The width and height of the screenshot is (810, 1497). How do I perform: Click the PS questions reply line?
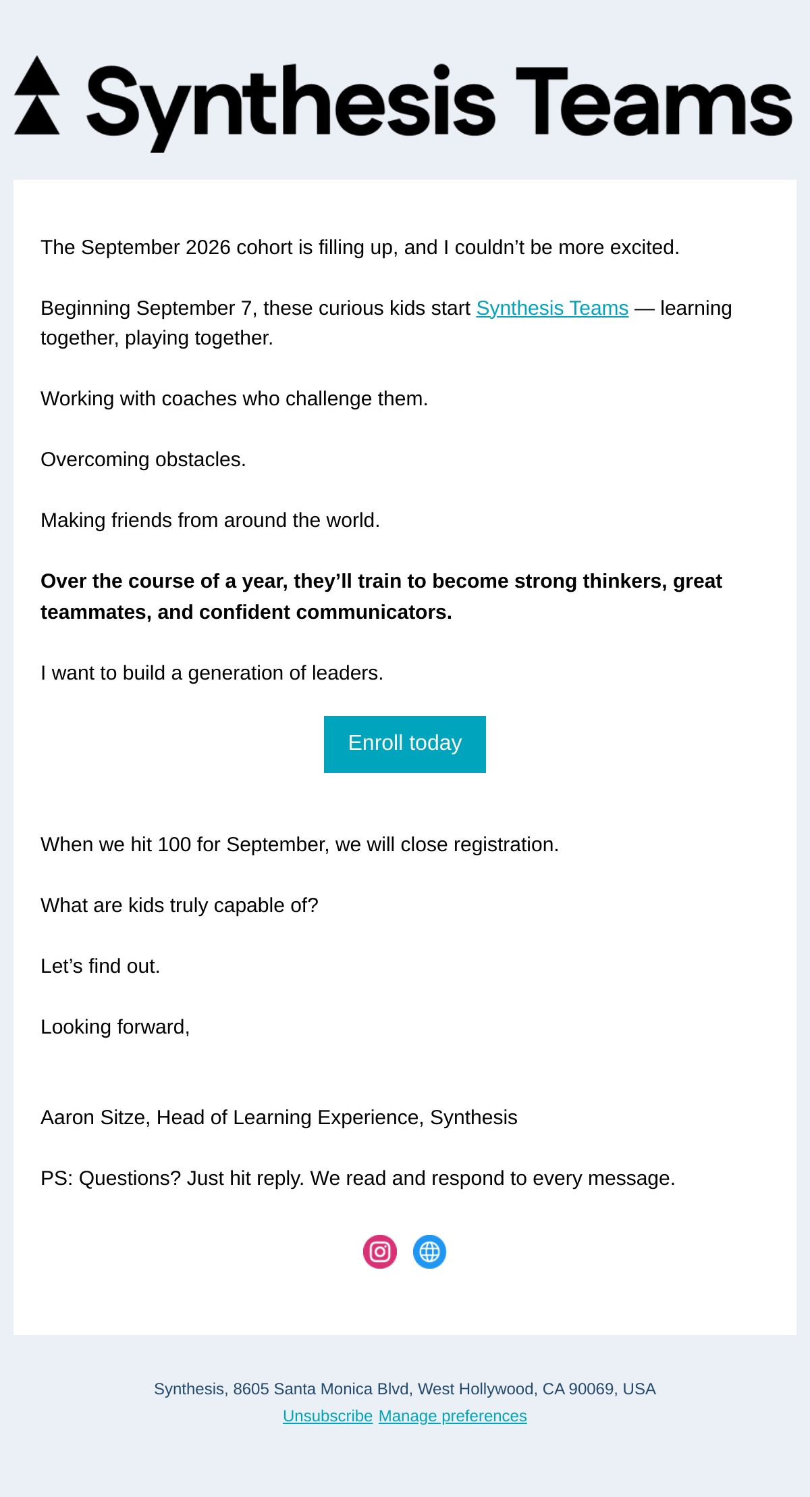tap(358, 1178)
